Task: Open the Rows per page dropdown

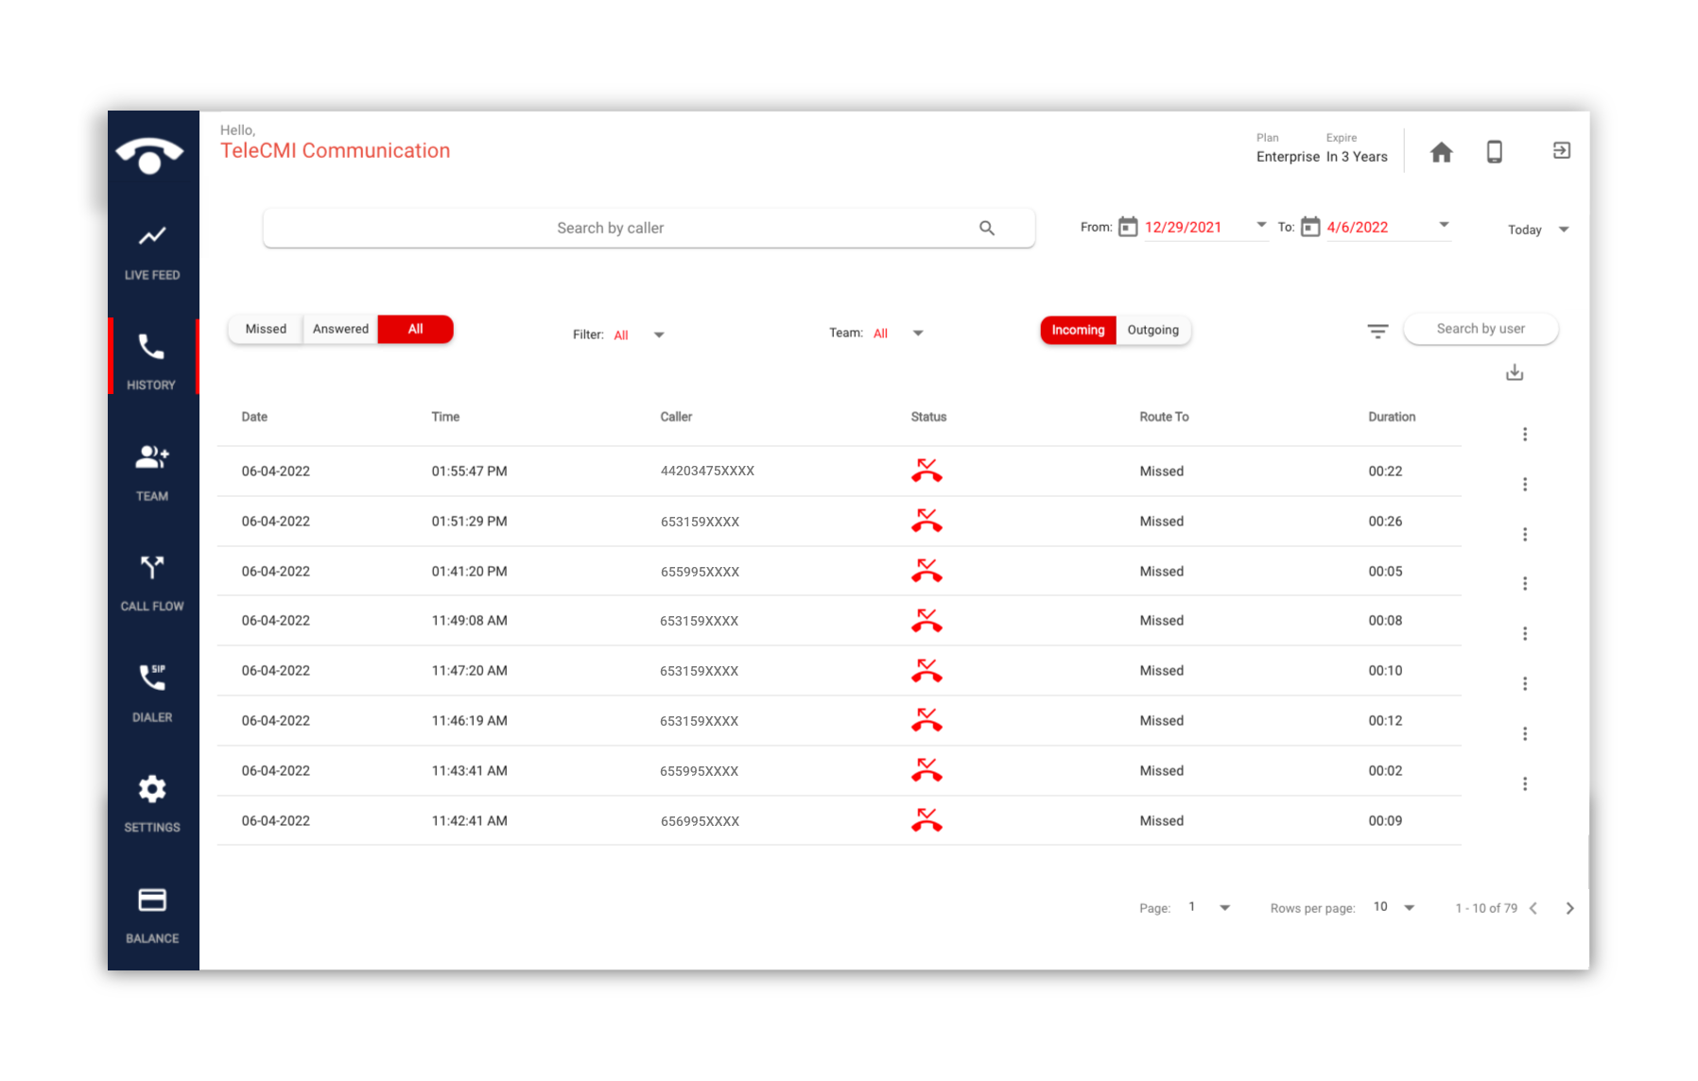Action: coord(1409,907)
